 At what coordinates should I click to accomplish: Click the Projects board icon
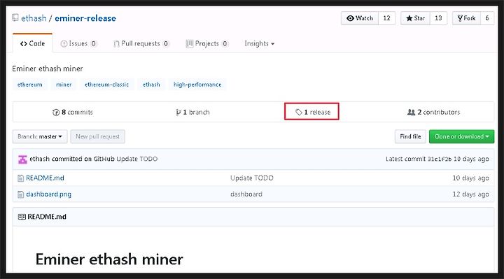190,43
